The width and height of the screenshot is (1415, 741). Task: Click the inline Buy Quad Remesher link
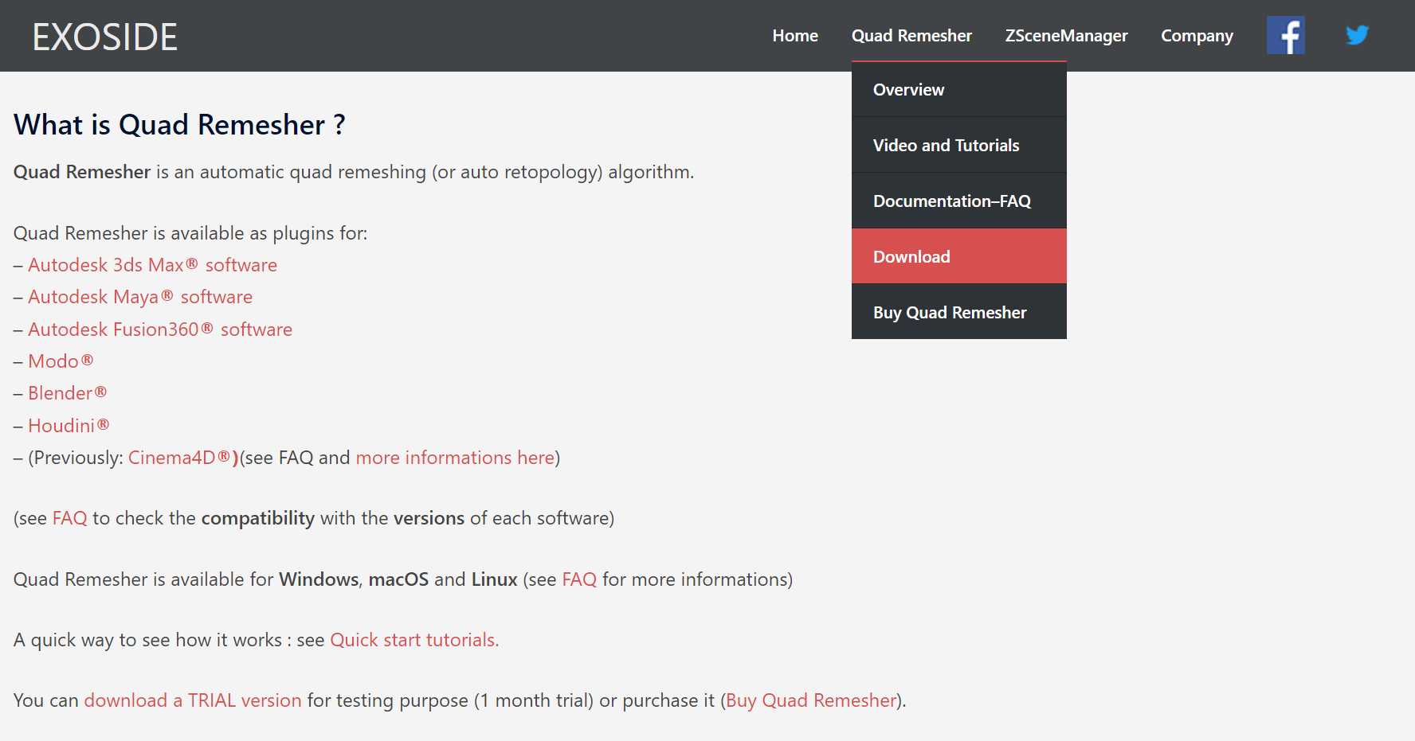pos(812,700)
